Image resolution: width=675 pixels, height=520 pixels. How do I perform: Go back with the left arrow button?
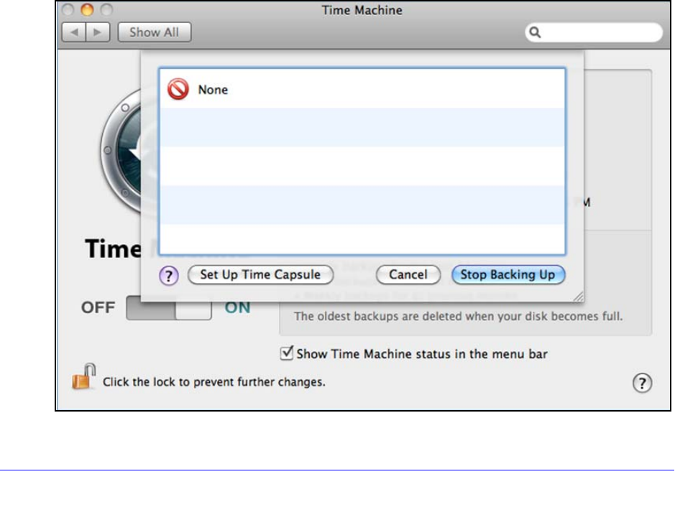coord(74,32)
